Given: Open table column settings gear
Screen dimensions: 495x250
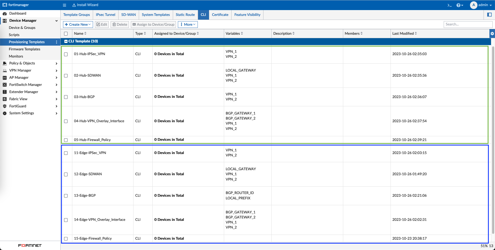Looking at the screenshot, I should [492, 34].
